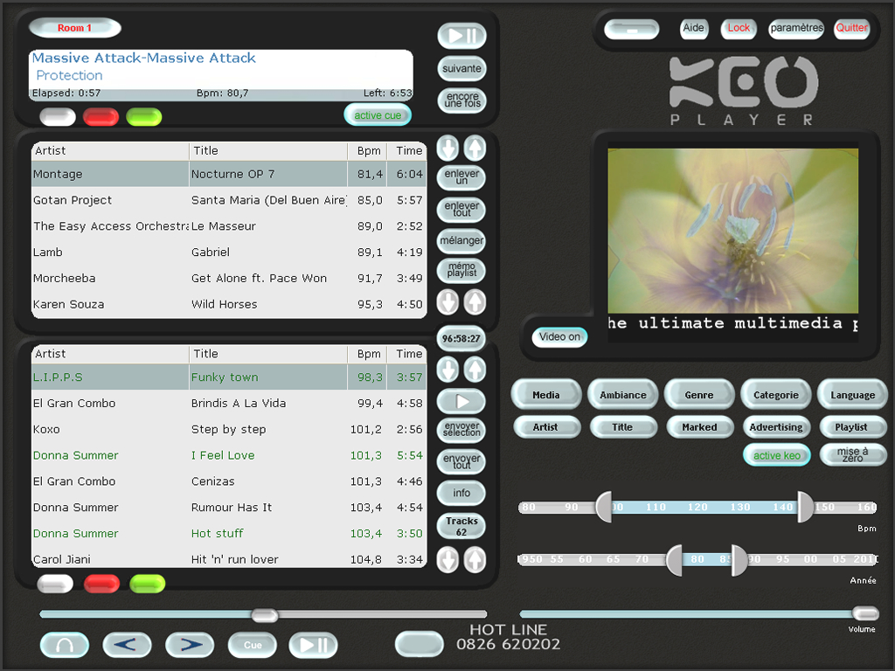Open the Categorie filter list
The width and height of the screenshot is (895, 671).
tap(776, 395)
